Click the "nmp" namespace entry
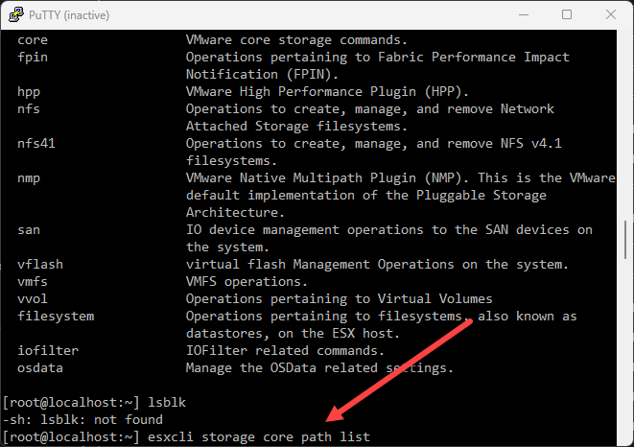The width and height of the screenshot is (634, 447). pos(29,178)
